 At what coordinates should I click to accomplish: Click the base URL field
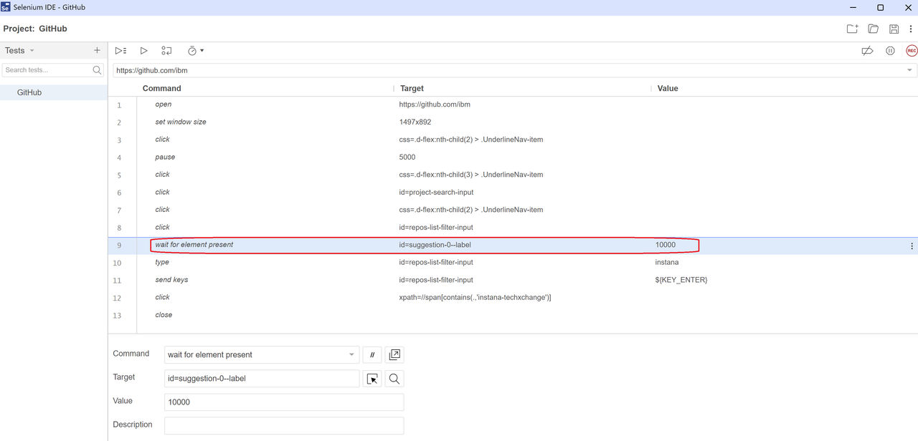(x=509, y=71)
